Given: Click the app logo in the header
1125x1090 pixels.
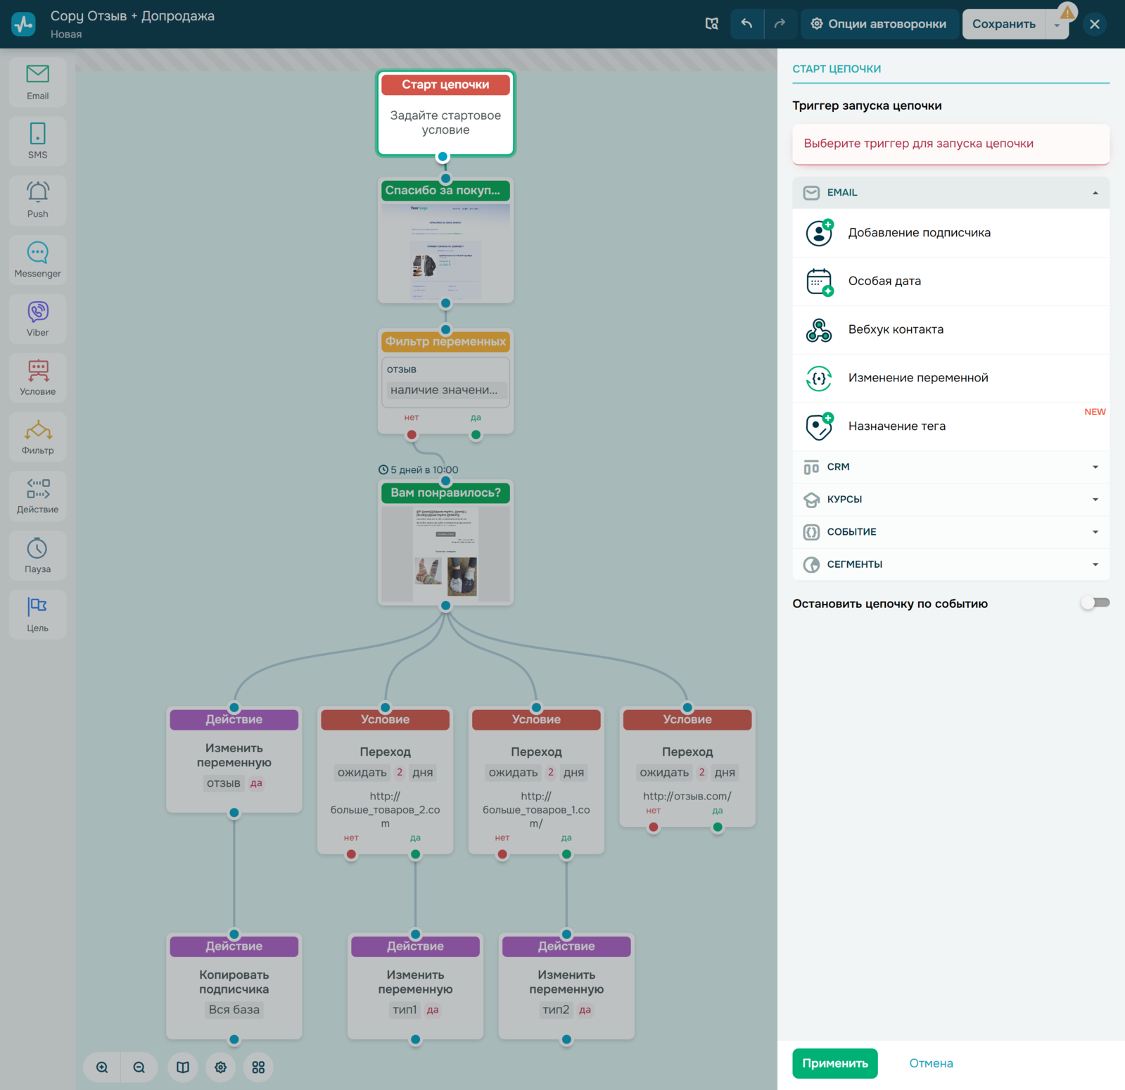Looking at the screenshot, I should (24, 24).
